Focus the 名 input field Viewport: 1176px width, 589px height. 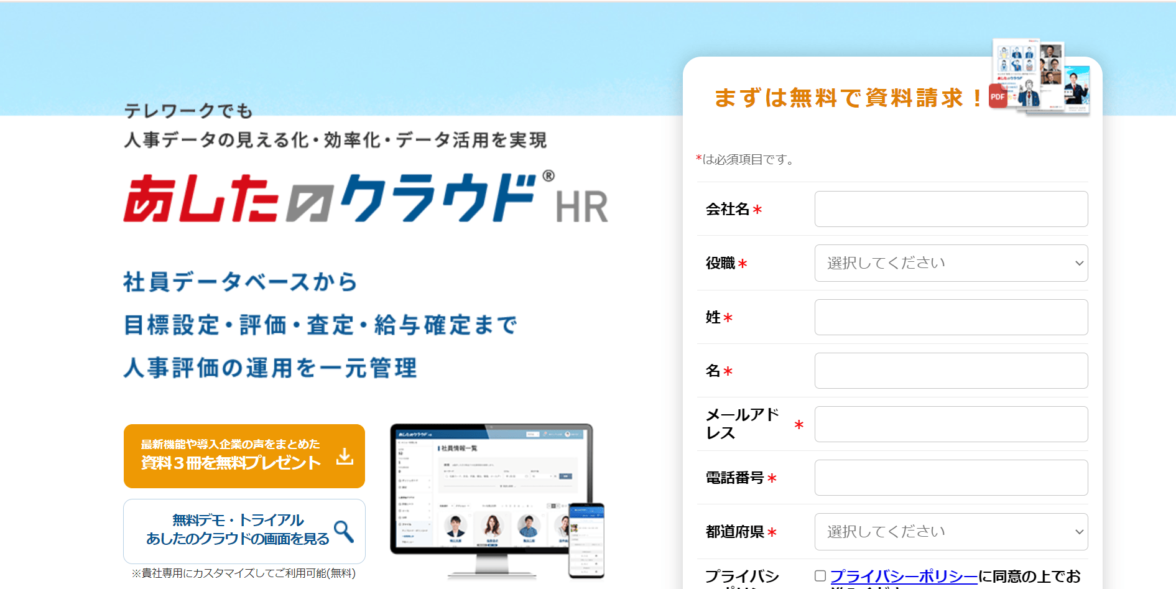(951, 371)
